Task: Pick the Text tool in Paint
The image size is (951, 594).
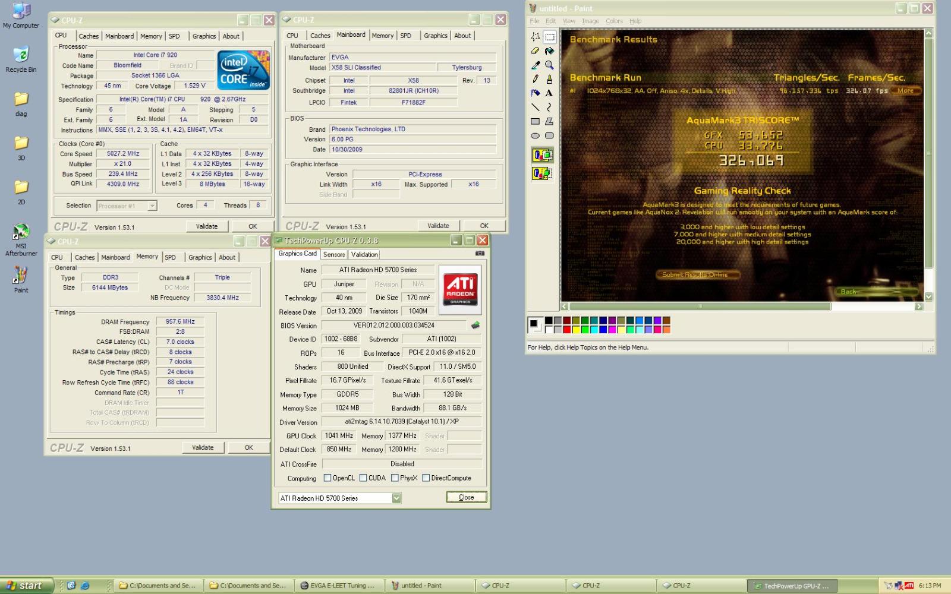Action: tap(550, 93)
